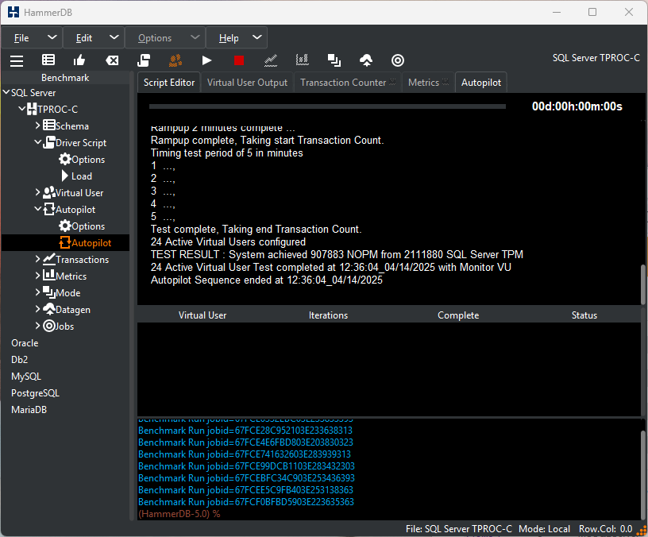Image resolution: width=648 pixels, height=537 pixels.
Task: Click the dropdown arrow beside Options menu
Action: (195, 37)
